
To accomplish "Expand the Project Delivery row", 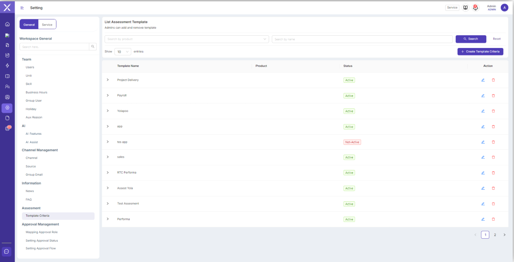I will pyautogui.click(x=108, y=80).
